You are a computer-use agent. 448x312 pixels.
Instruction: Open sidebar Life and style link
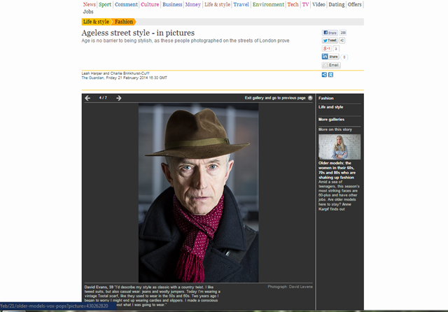[331, 107]
